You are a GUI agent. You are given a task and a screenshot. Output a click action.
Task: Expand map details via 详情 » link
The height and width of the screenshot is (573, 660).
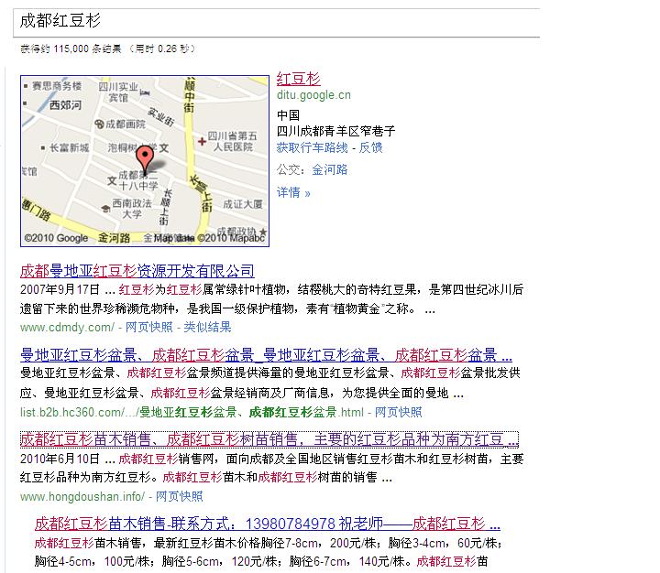(293, 192)
